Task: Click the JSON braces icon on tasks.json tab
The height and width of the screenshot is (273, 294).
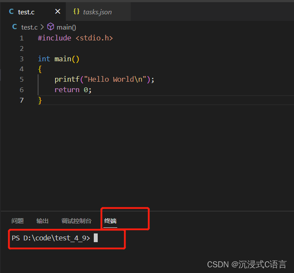Action: [76, 11]
